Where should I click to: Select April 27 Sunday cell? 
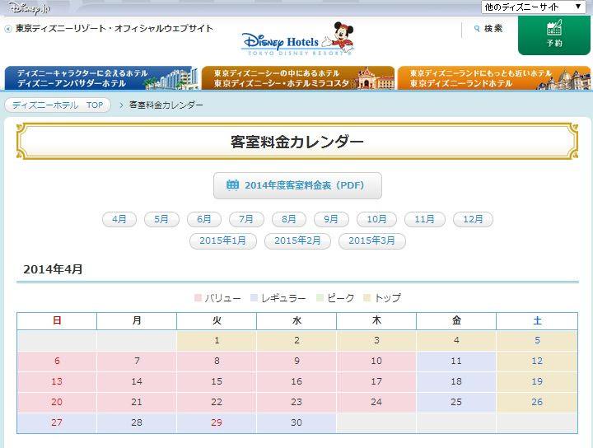tap(57, 422)
